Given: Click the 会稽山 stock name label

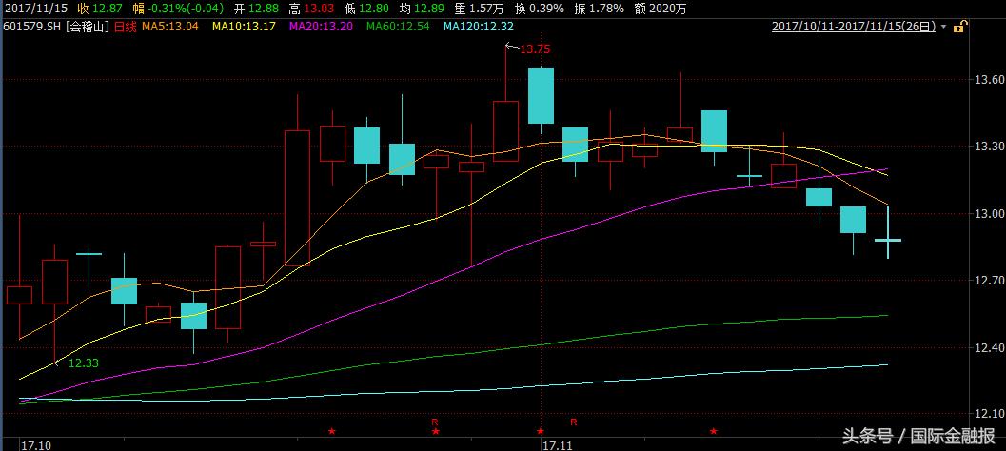Looking at the screenshot, I should coord(88,26).
